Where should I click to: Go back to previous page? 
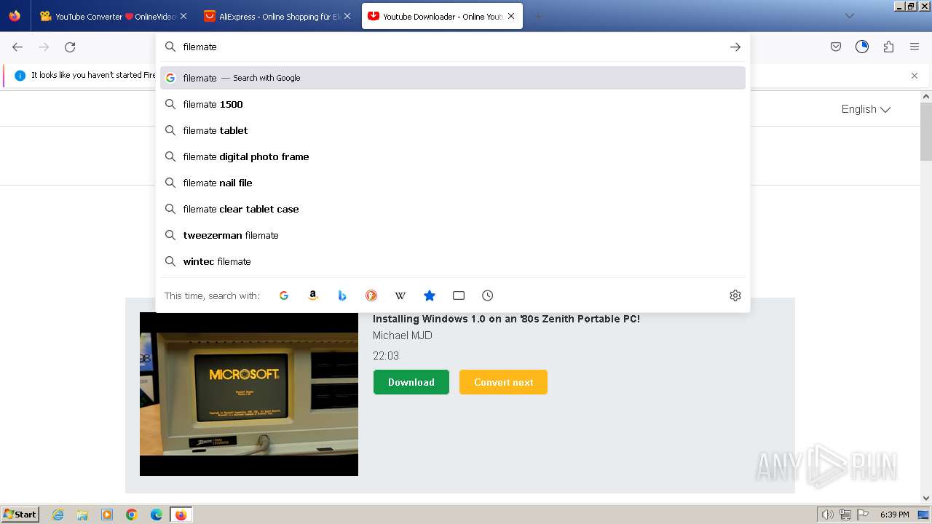click(x=17, y=47)
